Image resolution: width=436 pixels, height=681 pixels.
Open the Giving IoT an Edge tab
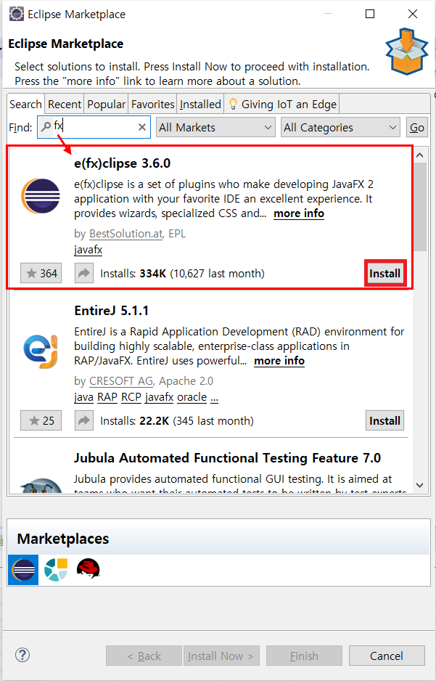[x=282, y=105]
